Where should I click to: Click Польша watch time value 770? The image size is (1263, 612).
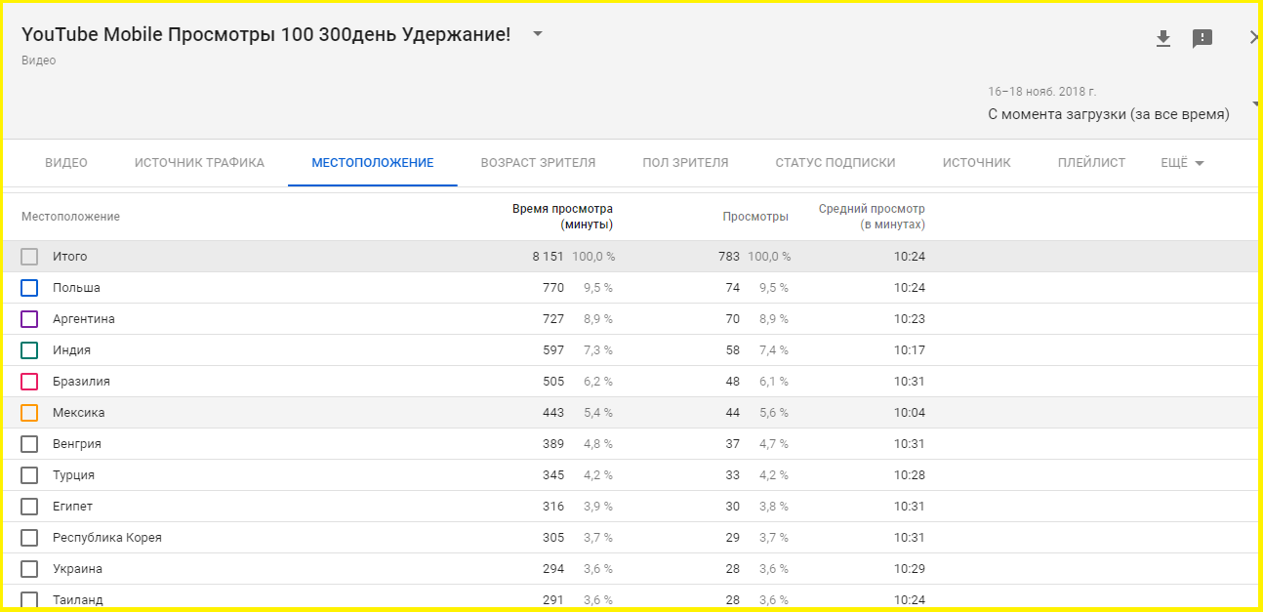pyautogui.click(x=553, y=288)
